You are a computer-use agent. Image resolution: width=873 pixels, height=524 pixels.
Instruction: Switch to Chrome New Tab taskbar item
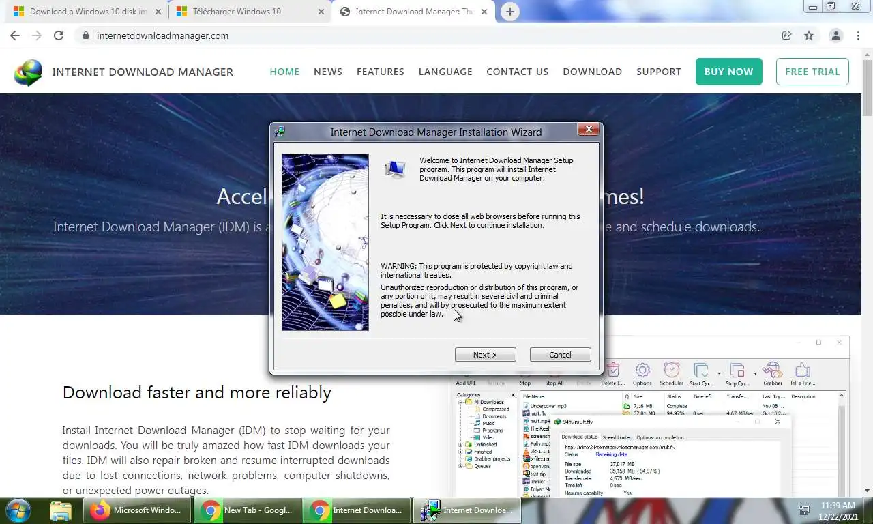pyautogui.click(x=248, y=510)
